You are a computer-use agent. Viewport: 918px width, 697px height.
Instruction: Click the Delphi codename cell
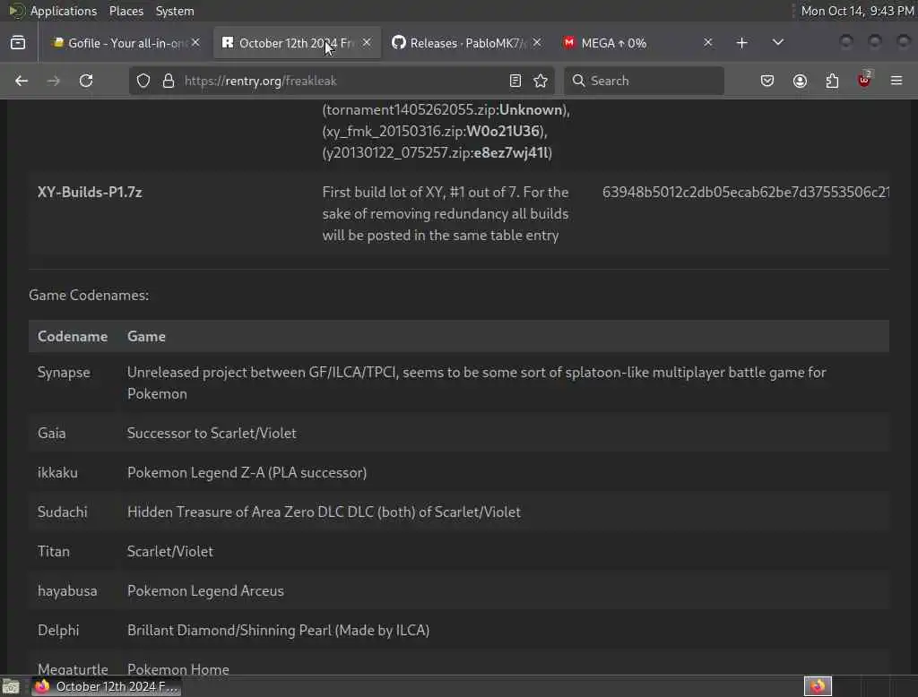58,631
